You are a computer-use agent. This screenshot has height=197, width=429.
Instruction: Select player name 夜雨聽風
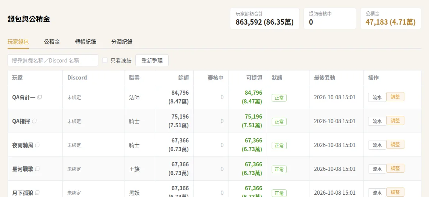point(23,145)
